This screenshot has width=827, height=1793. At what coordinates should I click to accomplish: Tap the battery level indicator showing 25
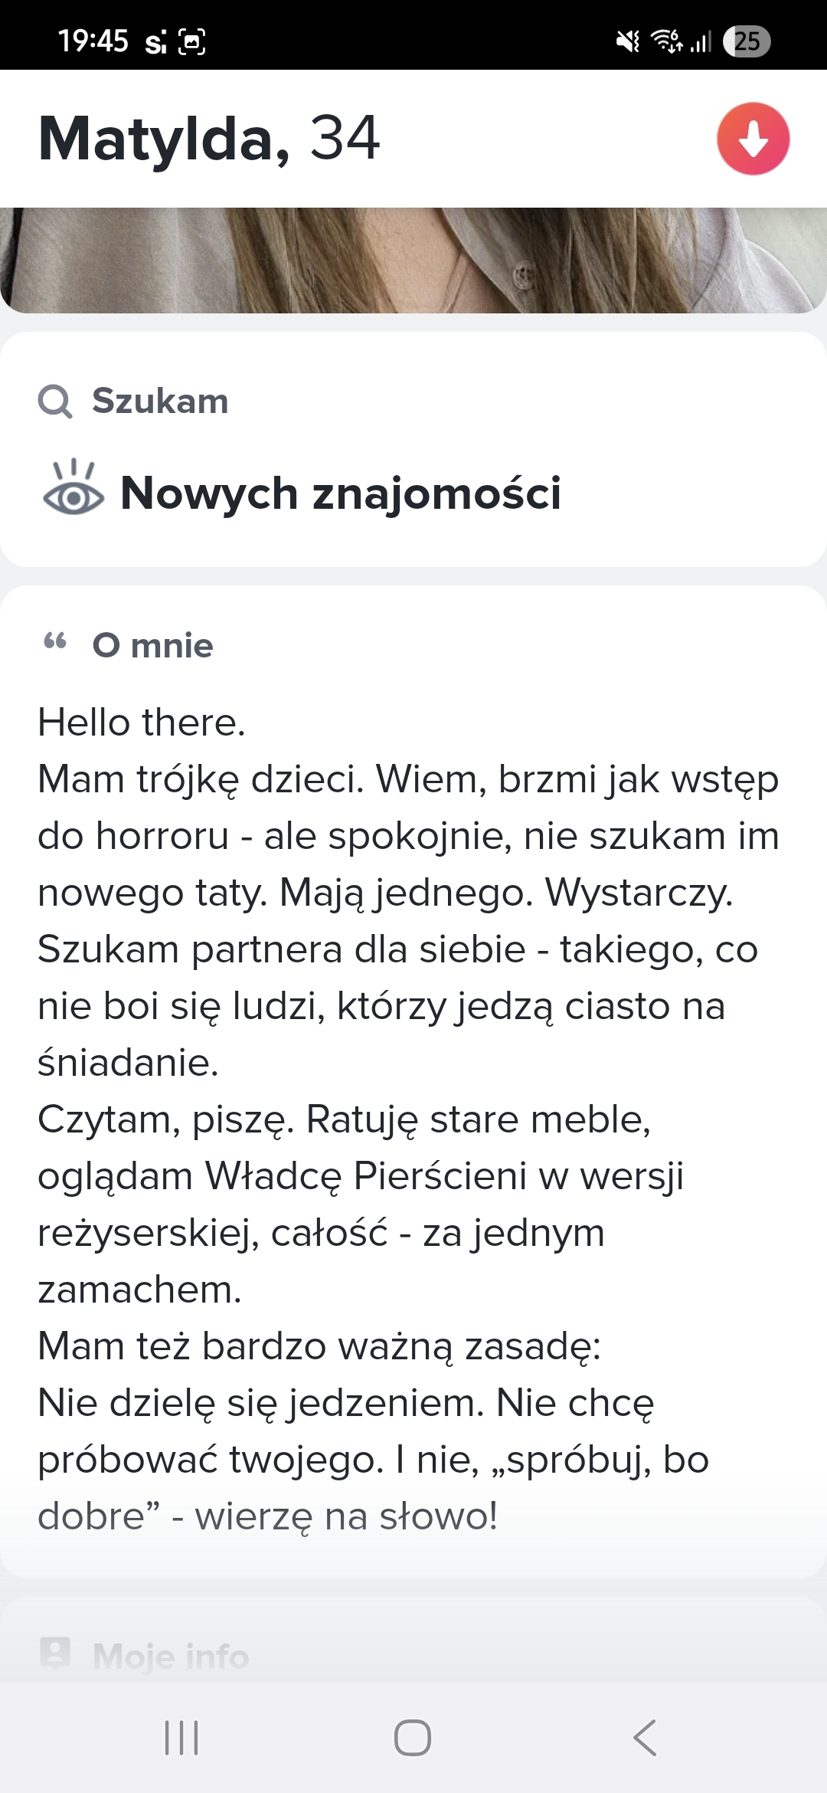tap(747, 41)
